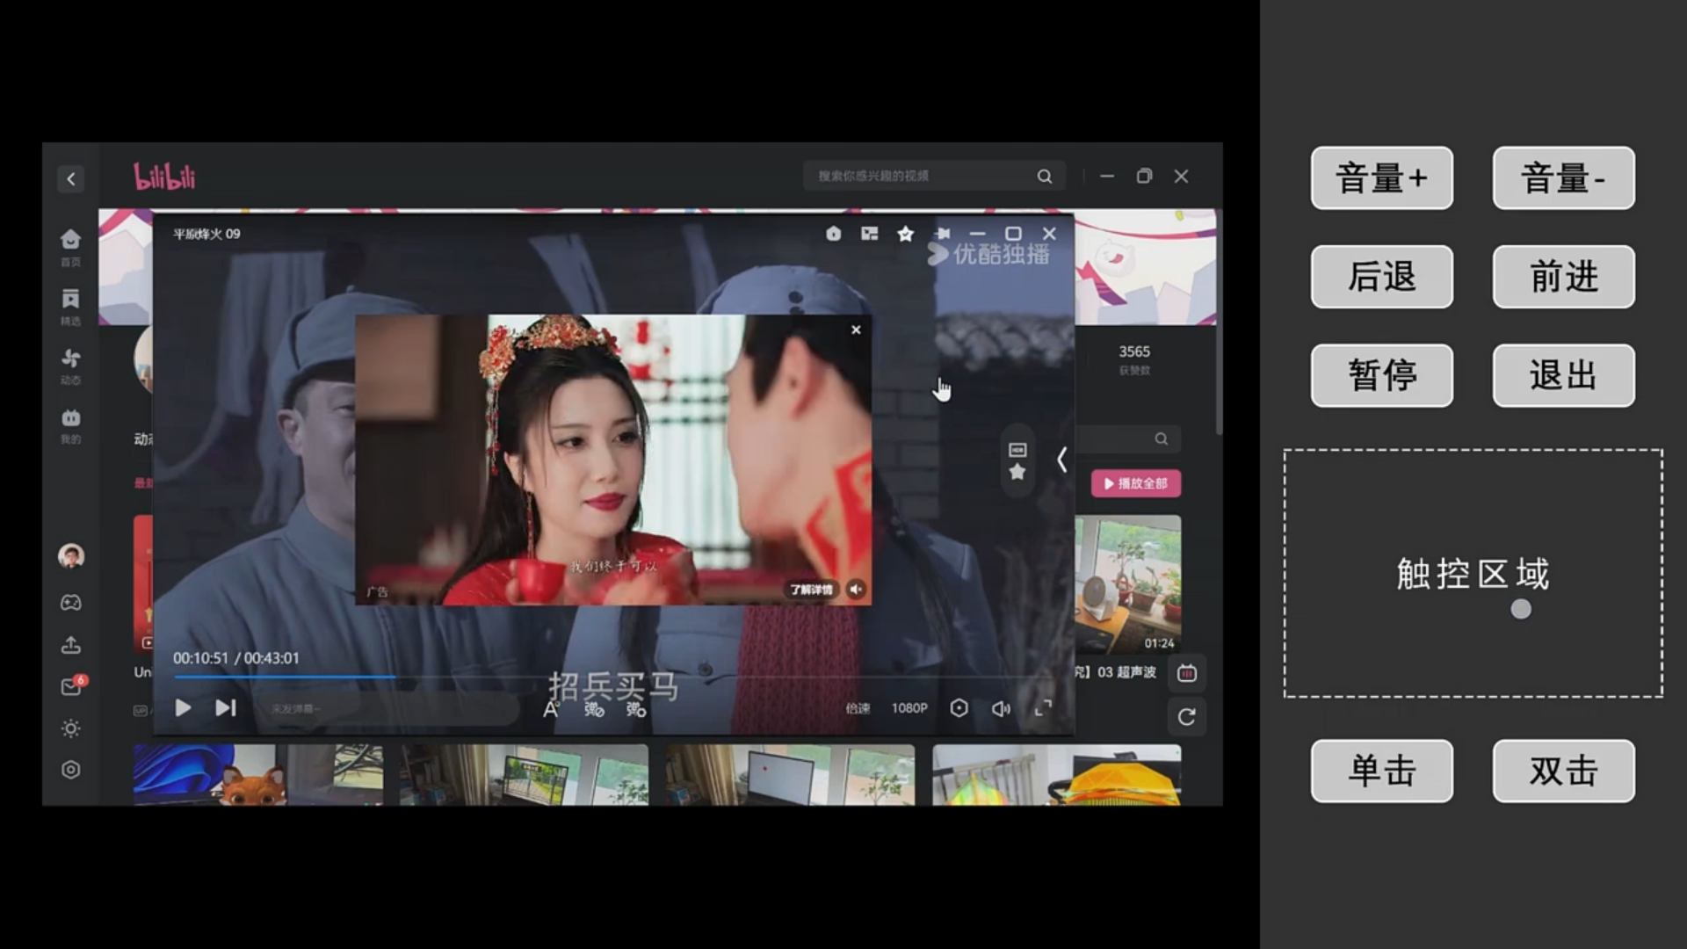Enter fullscreen mode in the player

pos(1043,708)
